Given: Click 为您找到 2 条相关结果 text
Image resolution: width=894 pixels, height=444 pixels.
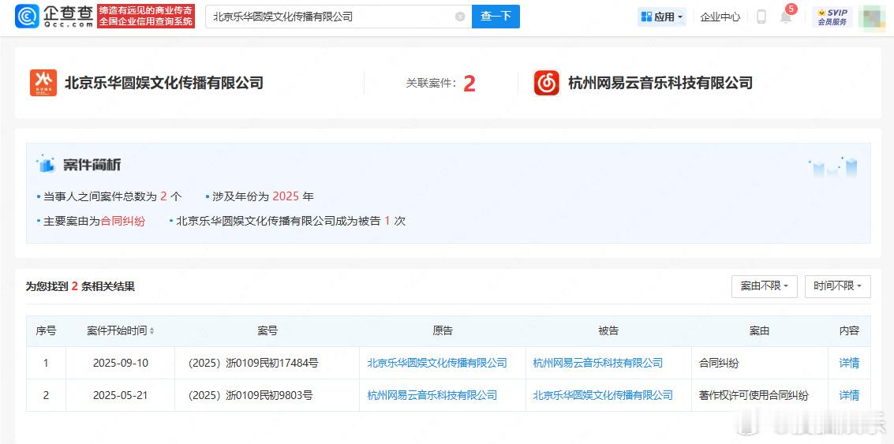Looking at the screenshot, I should click(x=80, y=286).
